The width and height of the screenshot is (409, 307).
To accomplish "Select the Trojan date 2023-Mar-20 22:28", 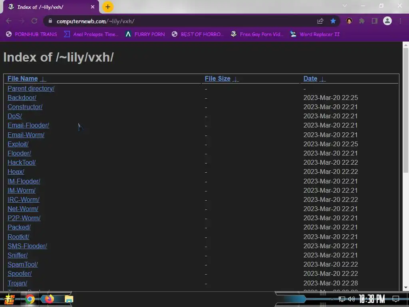I will tap(330, 283).
